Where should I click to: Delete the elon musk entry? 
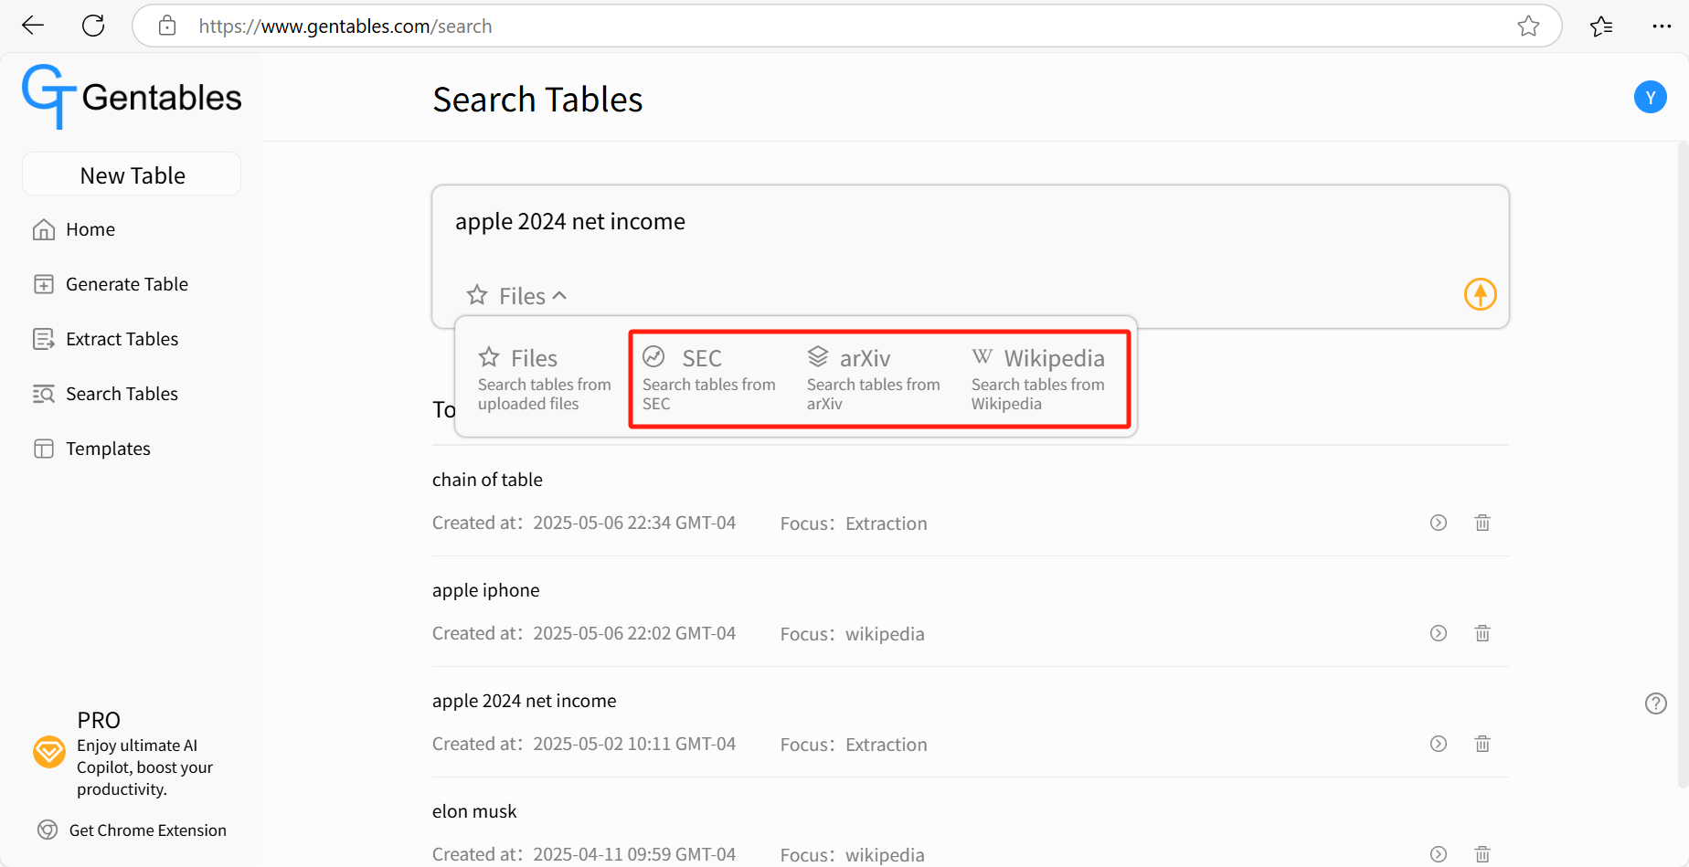click(1482, 854)
